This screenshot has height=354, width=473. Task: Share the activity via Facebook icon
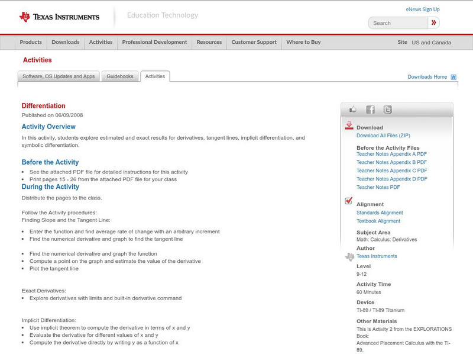(x=370, y=110)
